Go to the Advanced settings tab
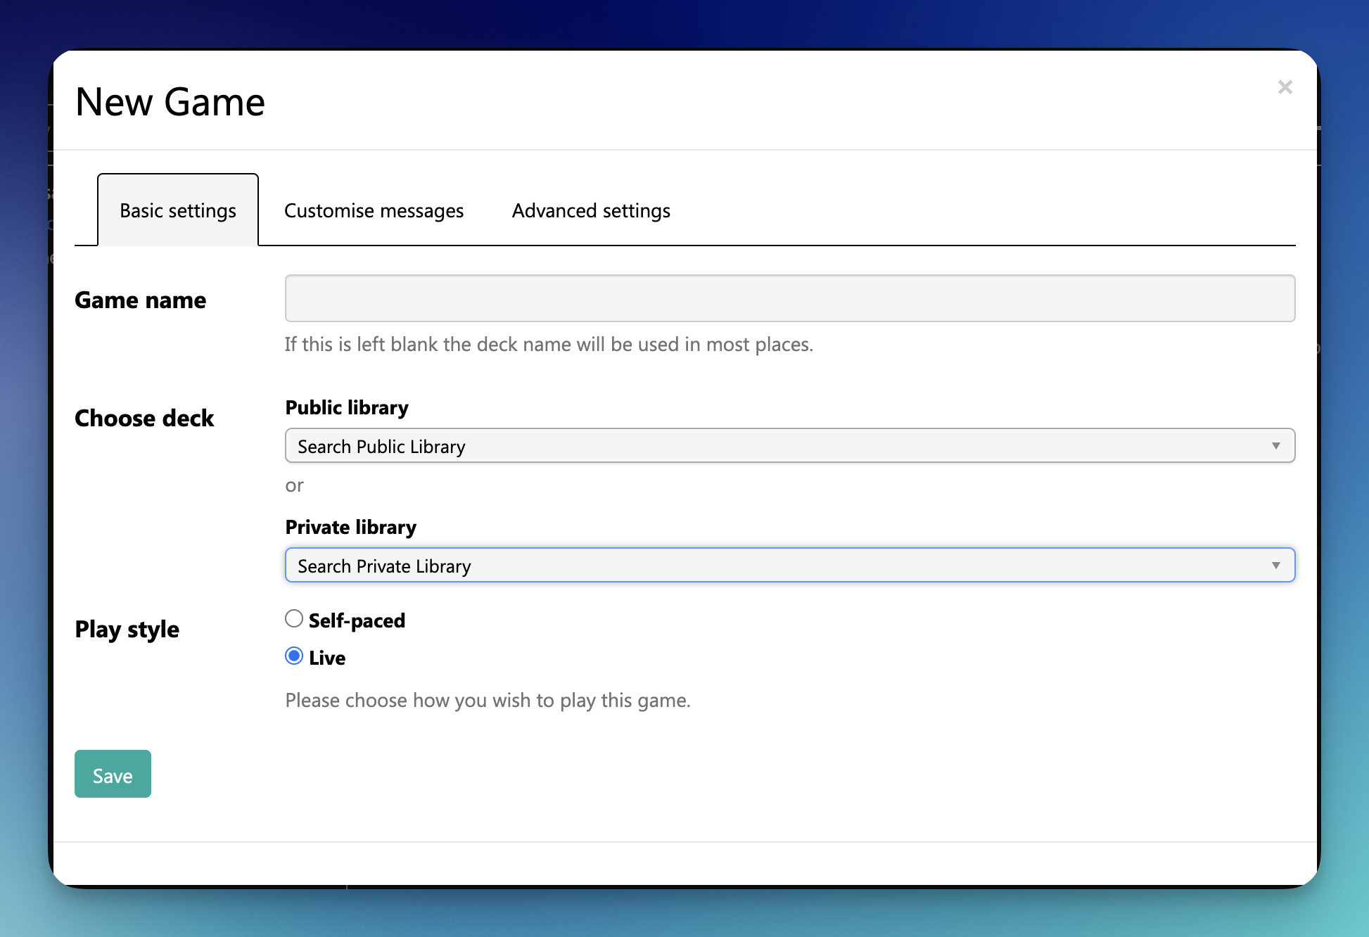This screenshot has width=1369, height=937. [591, 210]
